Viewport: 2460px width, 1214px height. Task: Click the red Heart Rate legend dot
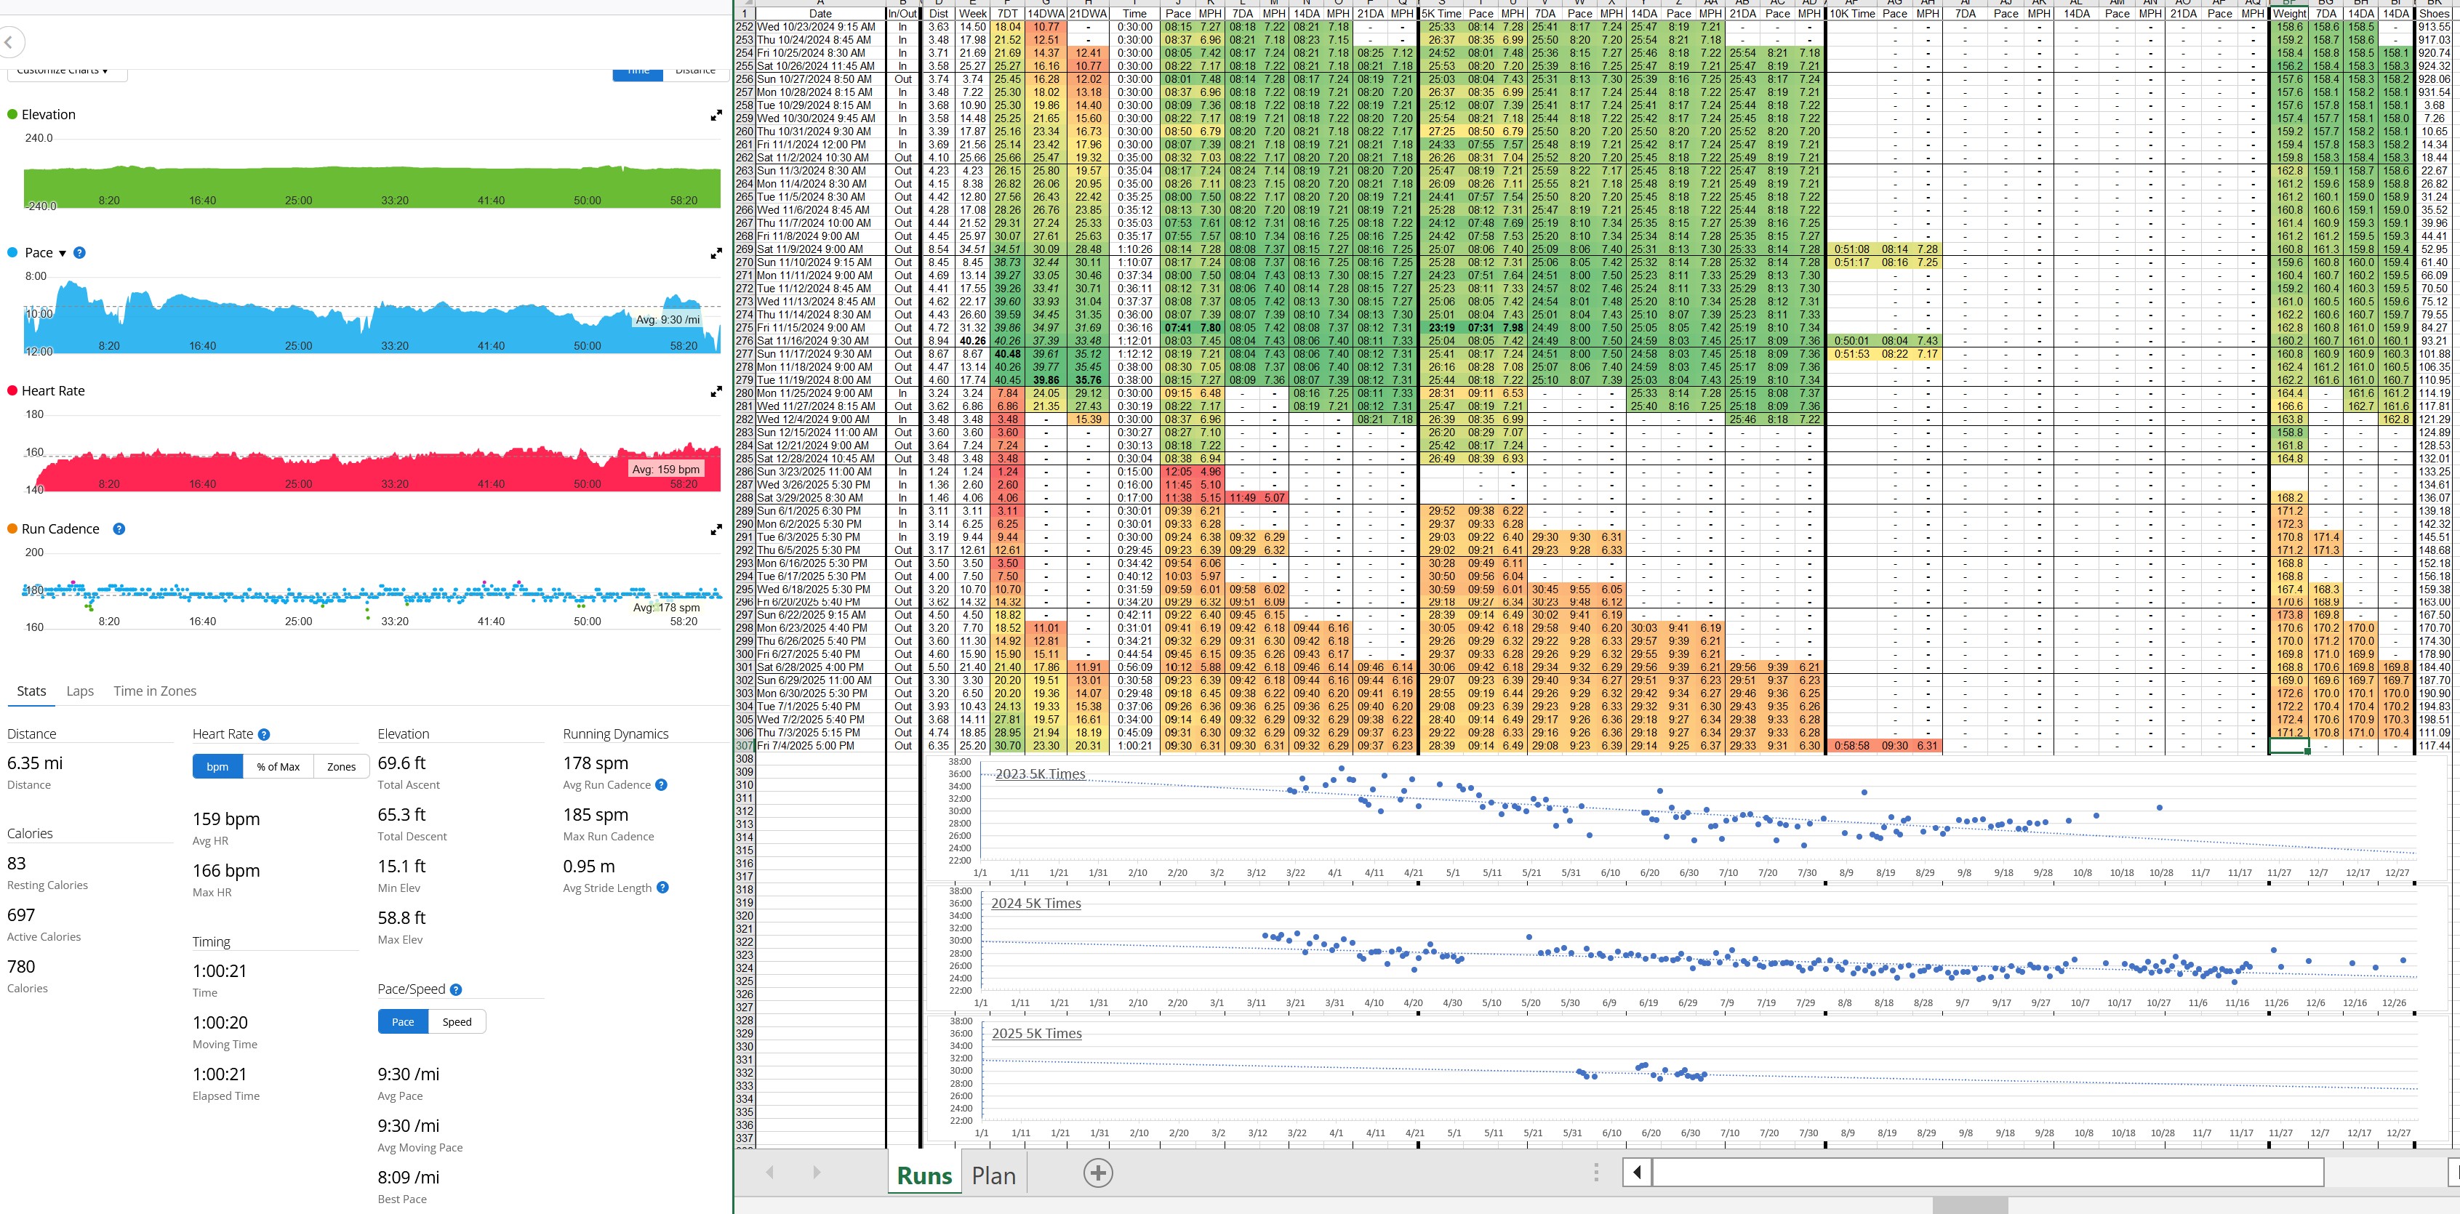pos(12,390)
